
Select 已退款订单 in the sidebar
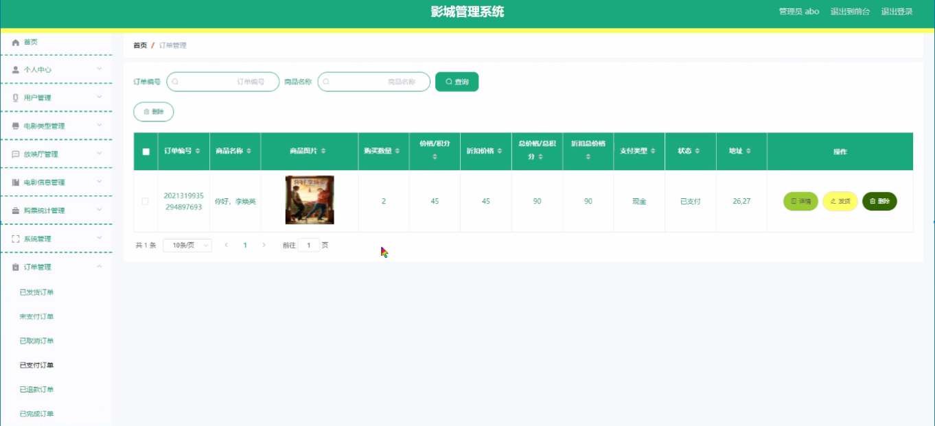(37, 390)
